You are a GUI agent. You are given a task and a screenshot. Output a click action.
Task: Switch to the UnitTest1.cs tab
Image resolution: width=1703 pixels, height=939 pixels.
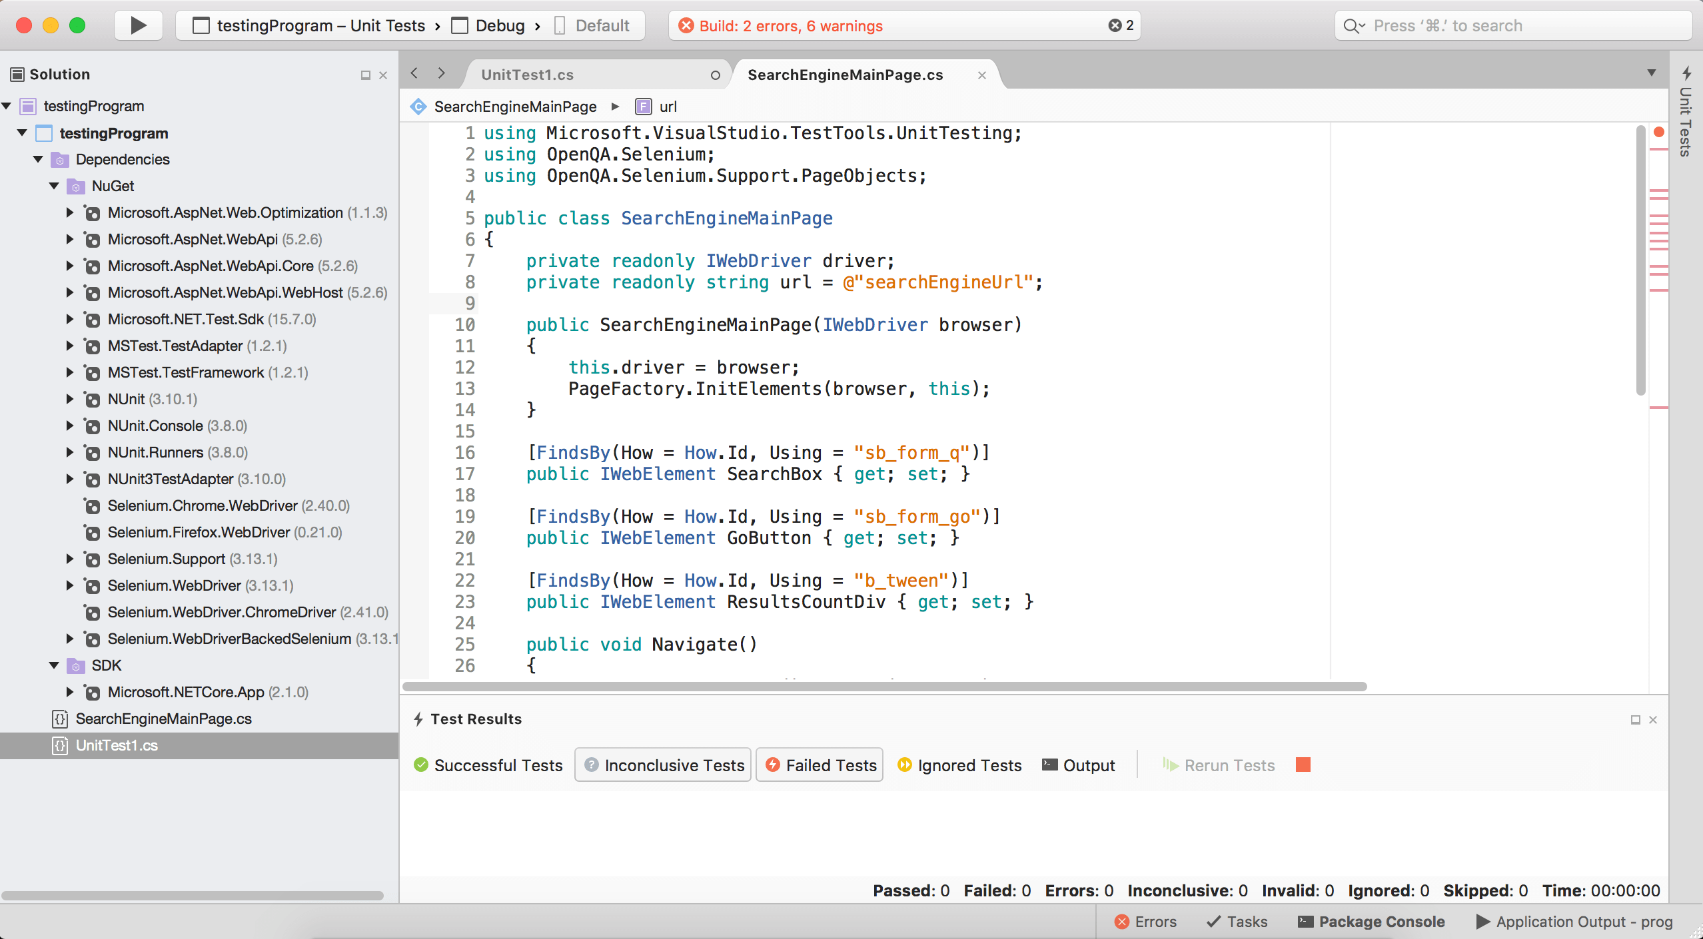pyautogui.click(x=527, y=75)
